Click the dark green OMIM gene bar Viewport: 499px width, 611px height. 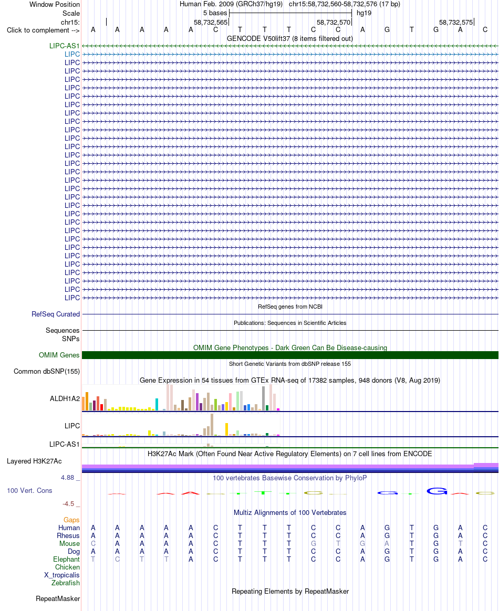click(290, 355)
